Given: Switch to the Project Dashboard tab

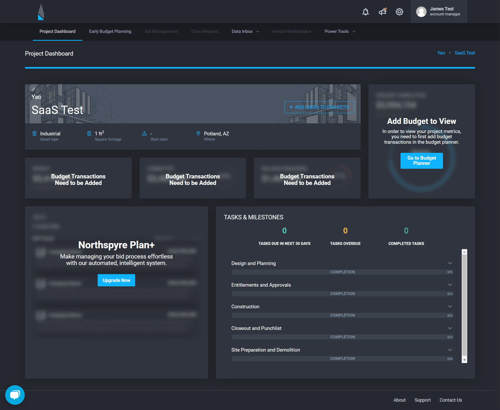Looking at the screenshot, I should (58, 31).
